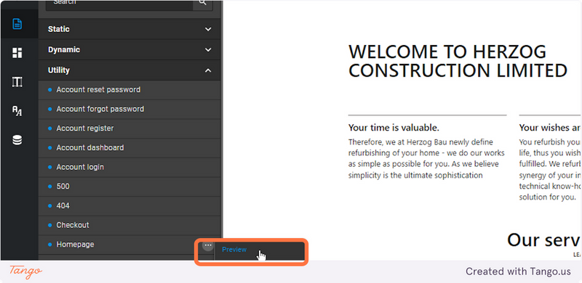Open the Layouts icon in sidebar

pyautogui.click(x=17, y=82)
